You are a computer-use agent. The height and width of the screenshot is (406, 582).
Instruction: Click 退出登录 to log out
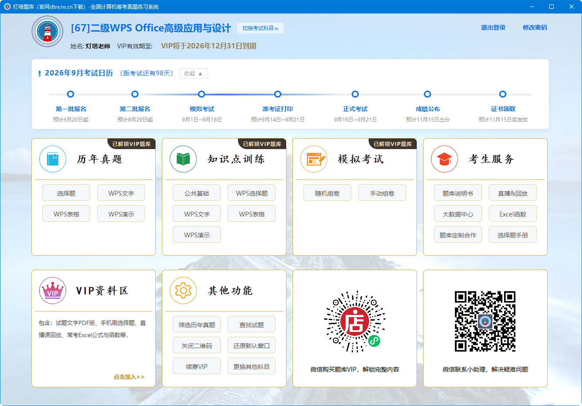[493, 27]
